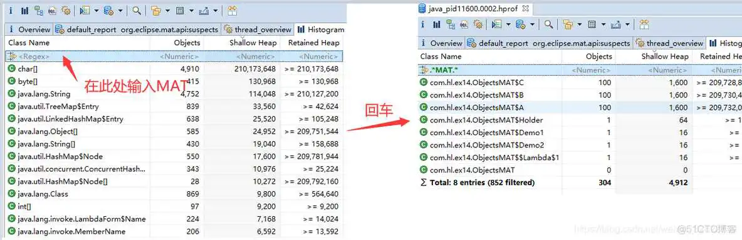The height and width of the screenshot is (240, 742).
Task: Select com.hl.ex14.ObjectsMAT$Holder row
Action: point(580,120)
